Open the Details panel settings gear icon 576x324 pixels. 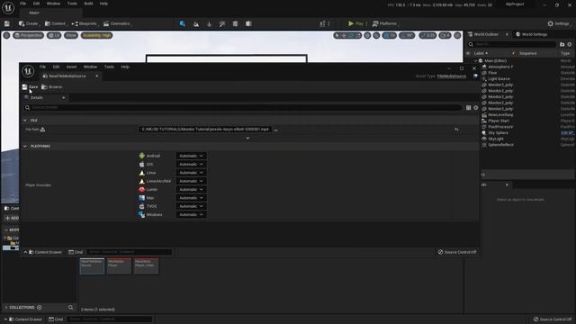476,108
